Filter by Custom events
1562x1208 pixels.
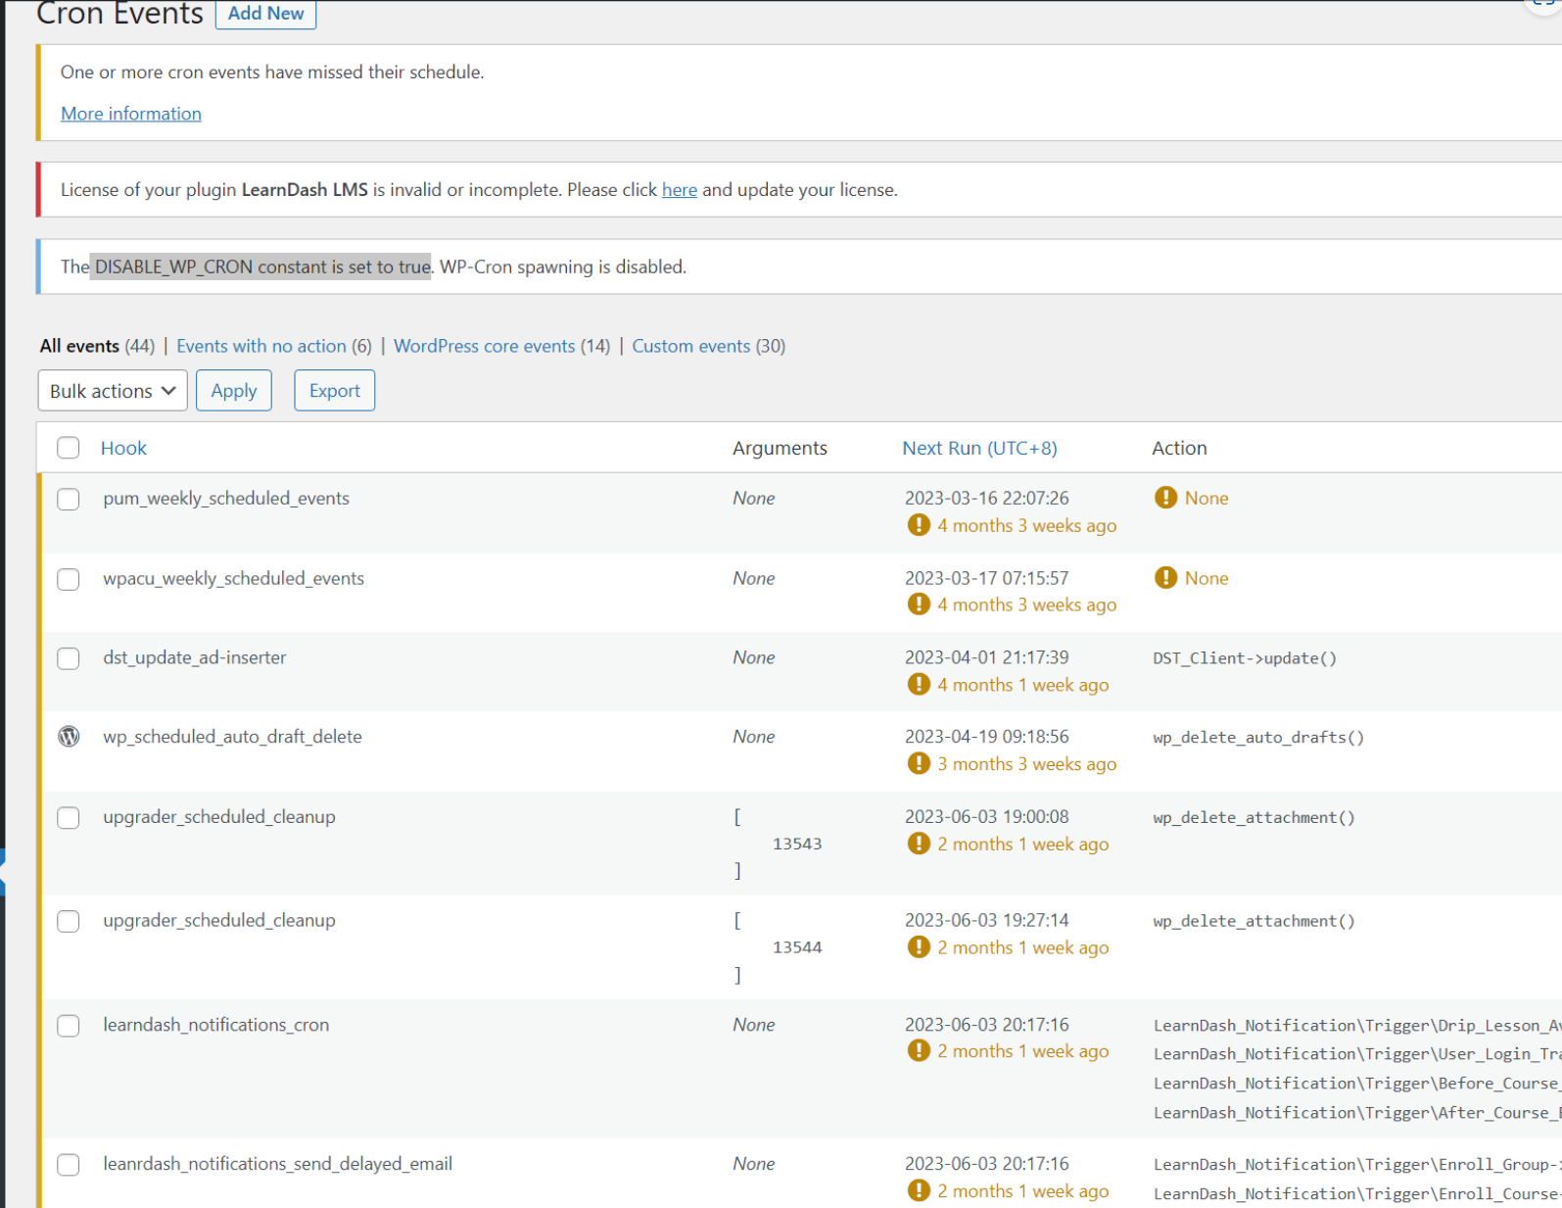pyautogui.click(x=691, y=346)
